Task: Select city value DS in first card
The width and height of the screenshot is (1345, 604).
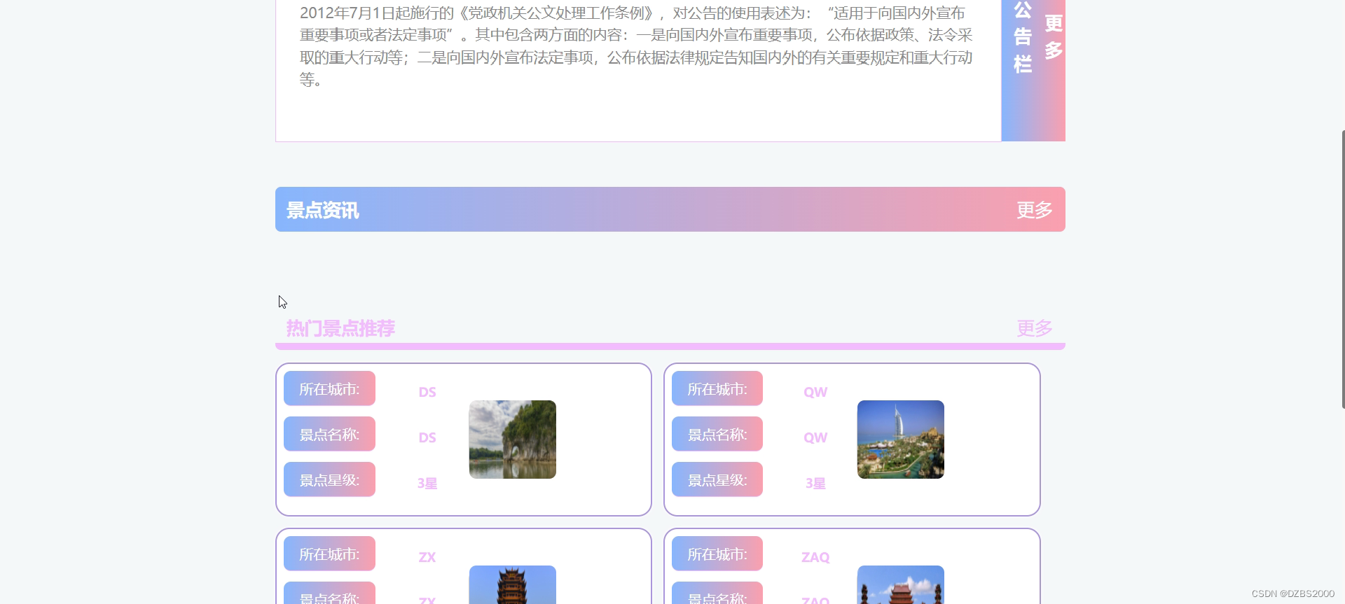Action: point(427,392)
